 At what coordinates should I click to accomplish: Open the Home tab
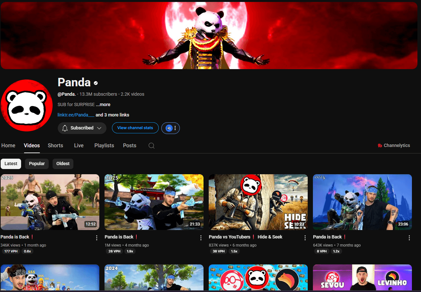point(8,145)
